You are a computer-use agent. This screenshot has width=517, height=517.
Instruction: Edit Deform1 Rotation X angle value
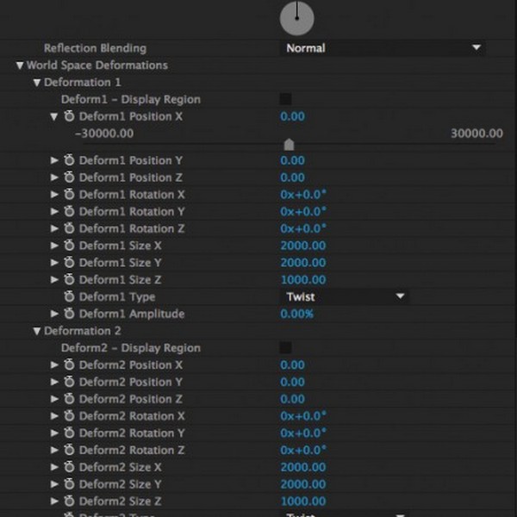pos(303,195)
